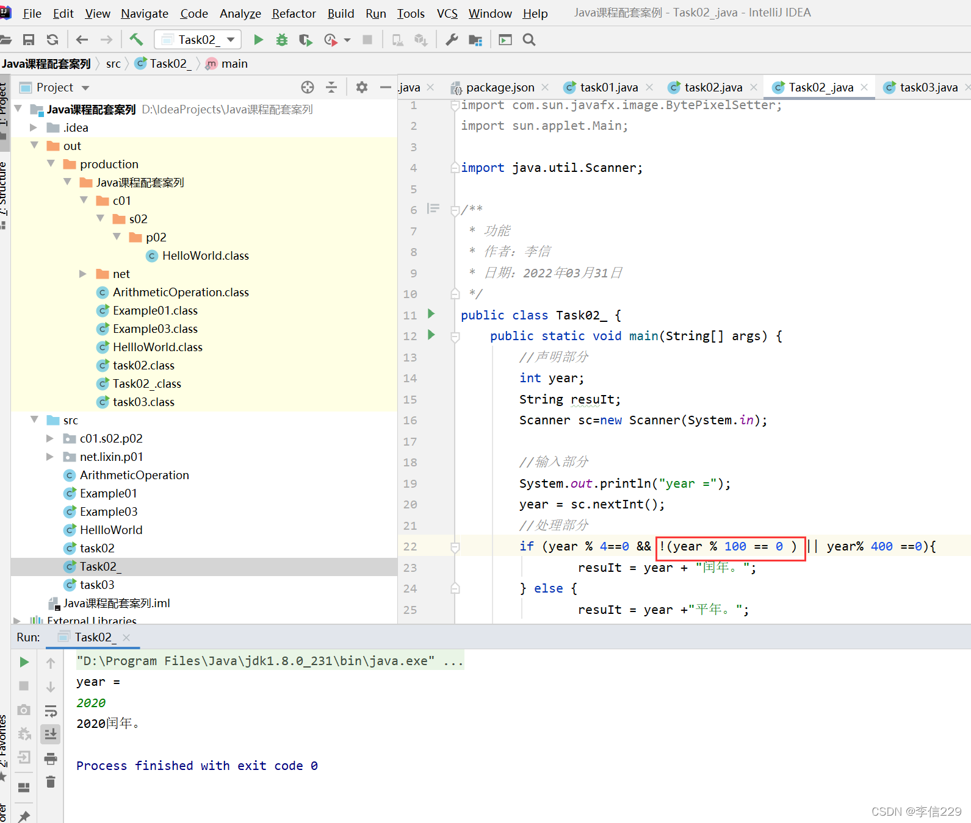Open the Refactor menu

(294, 13)
